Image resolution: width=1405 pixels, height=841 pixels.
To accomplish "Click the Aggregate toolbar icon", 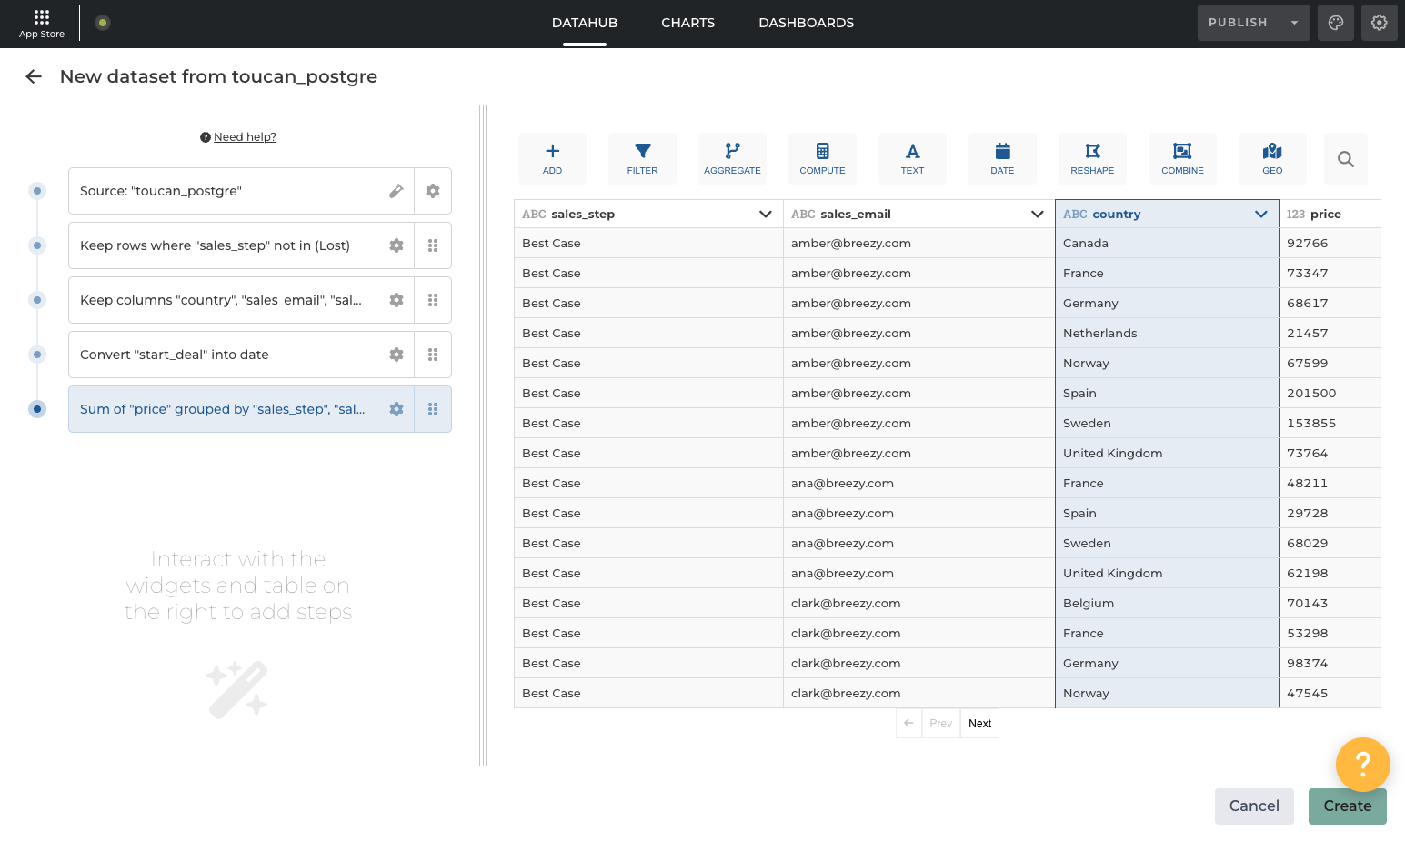I will [732, 158].
